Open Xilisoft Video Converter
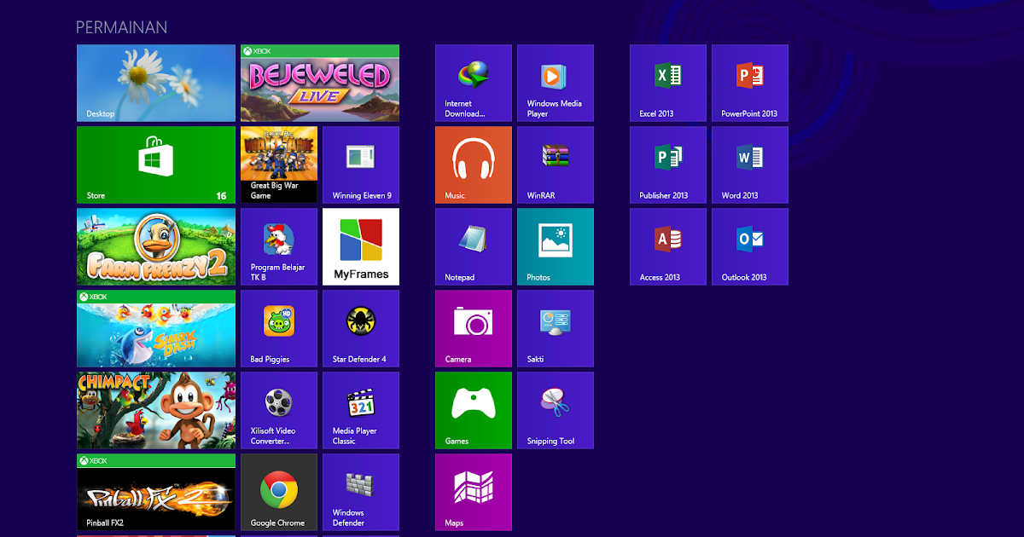 [279, 410]
